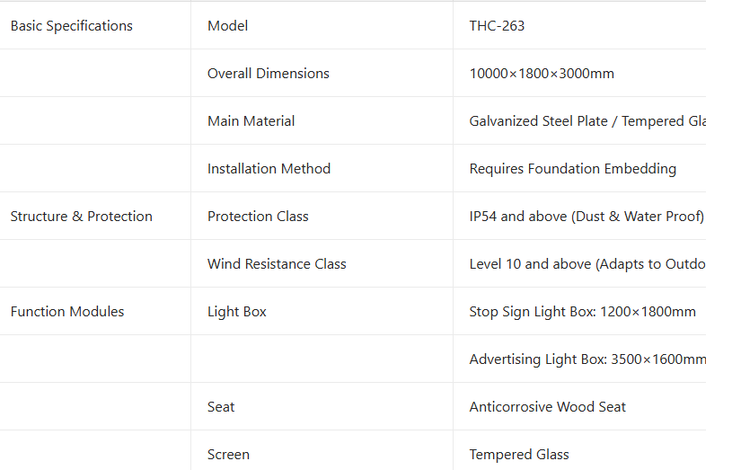Select the "Light Box" label cell

[x=237, y=312]
